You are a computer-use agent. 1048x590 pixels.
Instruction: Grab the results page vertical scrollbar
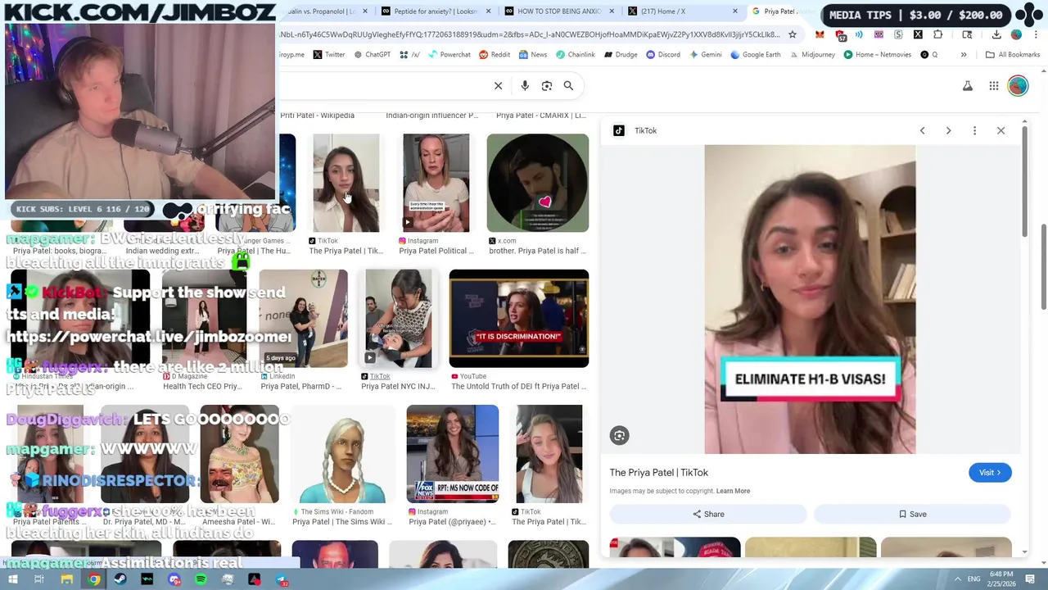1043,266
